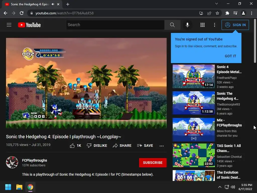This screenshot has height=193, width=257.
Task: Open more actions ellipsis below video
Action: (162, 146)
